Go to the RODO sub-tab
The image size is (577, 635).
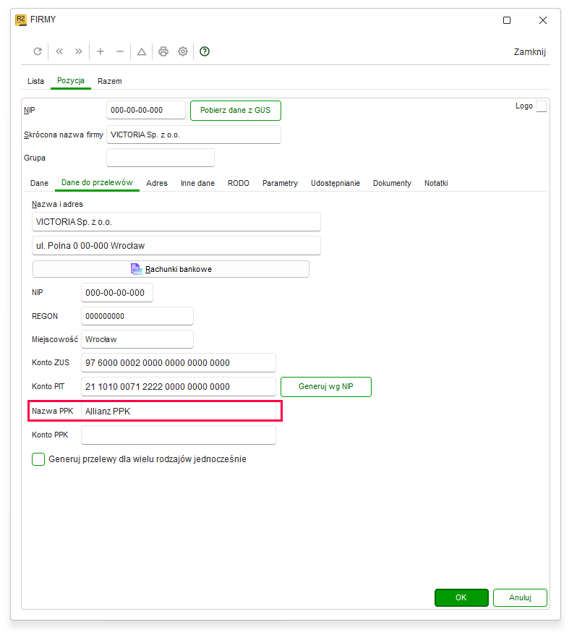click(x=239, y=183)
